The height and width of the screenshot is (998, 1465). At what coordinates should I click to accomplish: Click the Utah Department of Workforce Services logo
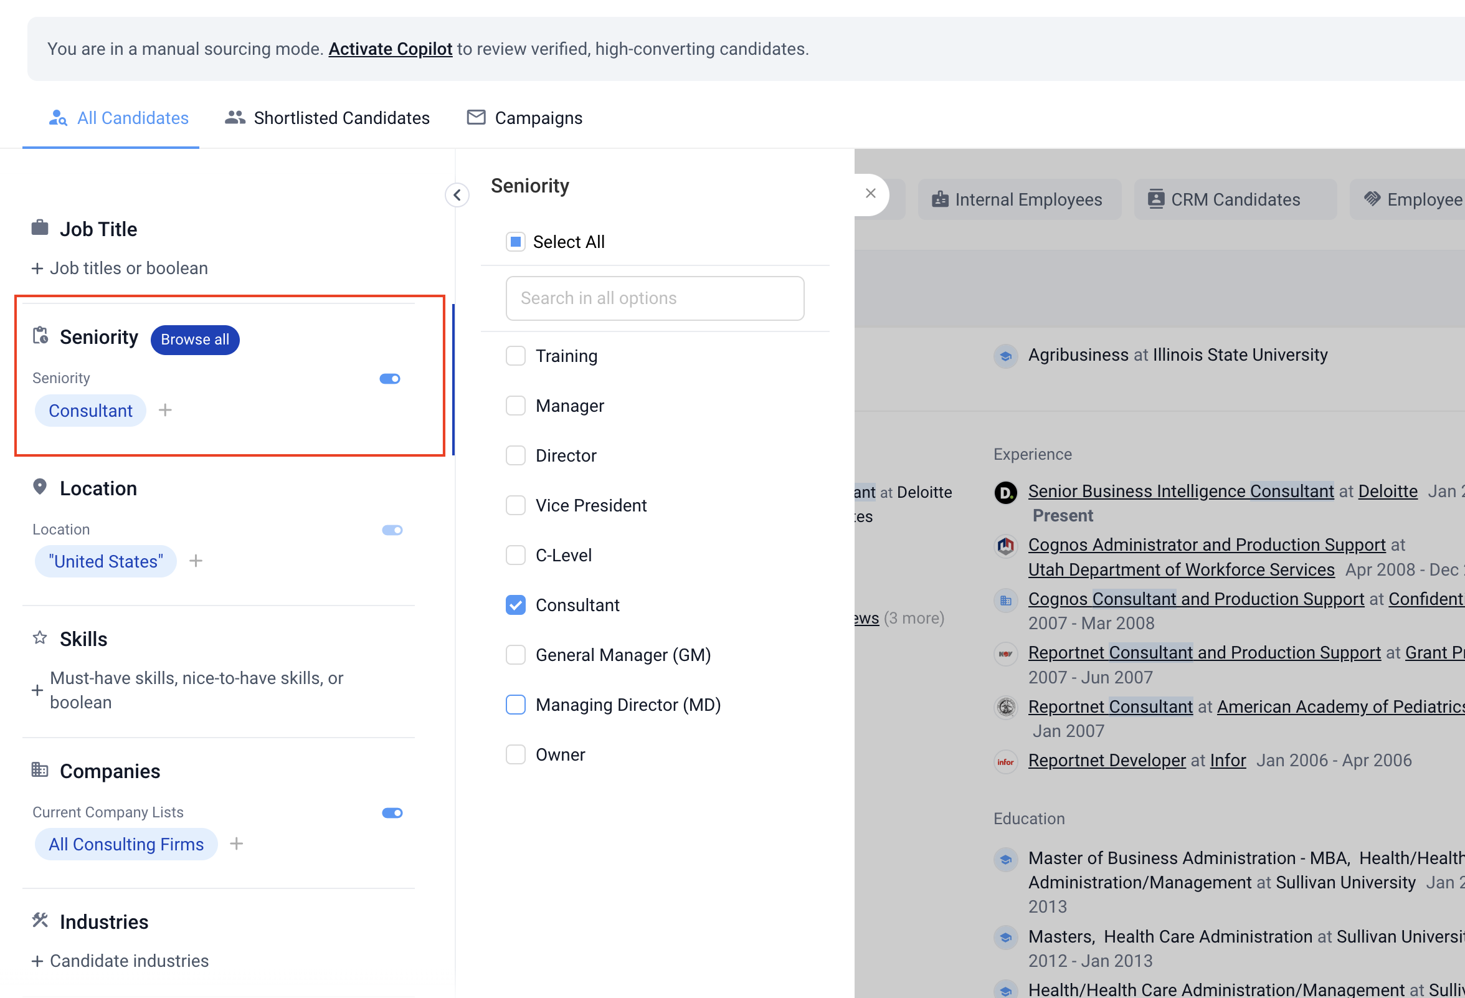coord(1005,546)
